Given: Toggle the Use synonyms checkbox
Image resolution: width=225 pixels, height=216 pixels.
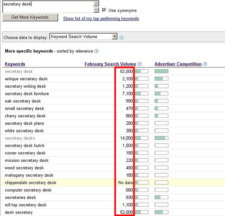Looking at the screenshot, I should pos(104,10).
